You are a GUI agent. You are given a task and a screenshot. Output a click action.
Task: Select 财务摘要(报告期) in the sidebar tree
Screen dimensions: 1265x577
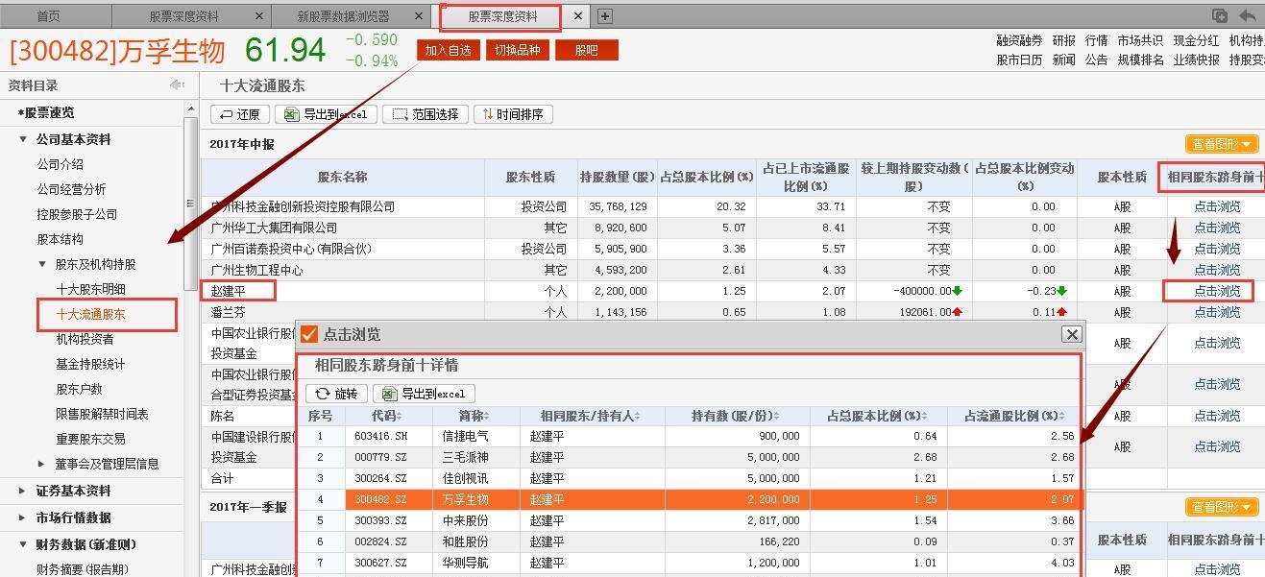point(83,569)
